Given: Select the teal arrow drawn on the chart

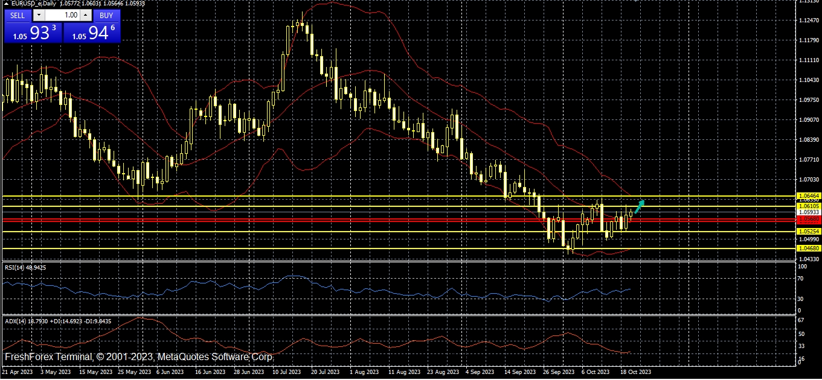Looking at the screenshot, I should (639, 206).
